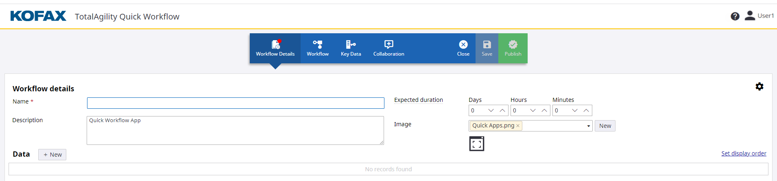777x181 pixels.
Task: Click the User1 username text
Action: click(x=766, y=16)
